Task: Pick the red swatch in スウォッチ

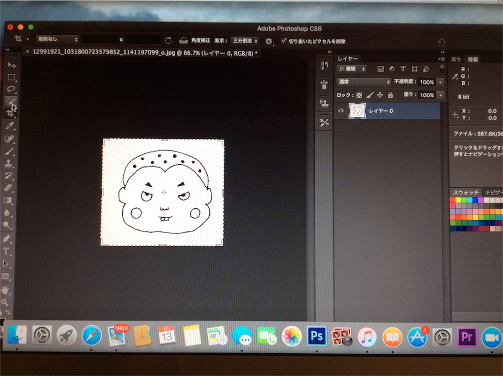Action: pos(452,200)
